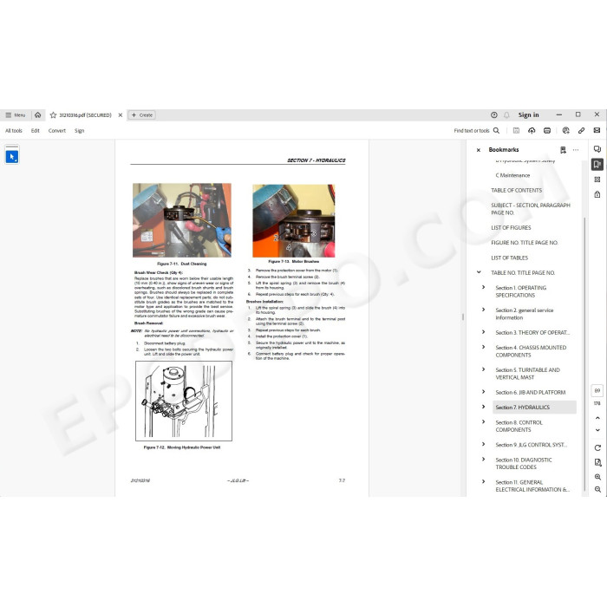Click the current page number box
607x607 pixels.
597,390
